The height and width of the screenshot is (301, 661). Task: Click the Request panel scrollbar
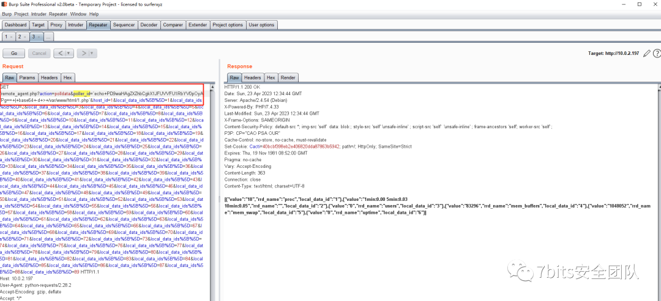click(214, 192)
